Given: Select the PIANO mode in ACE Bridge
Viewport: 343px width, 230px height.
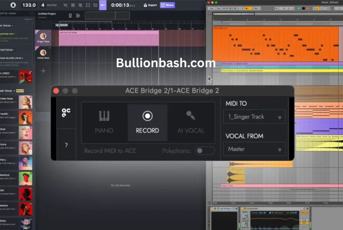Looking at the screenshot, I should 104,122.
